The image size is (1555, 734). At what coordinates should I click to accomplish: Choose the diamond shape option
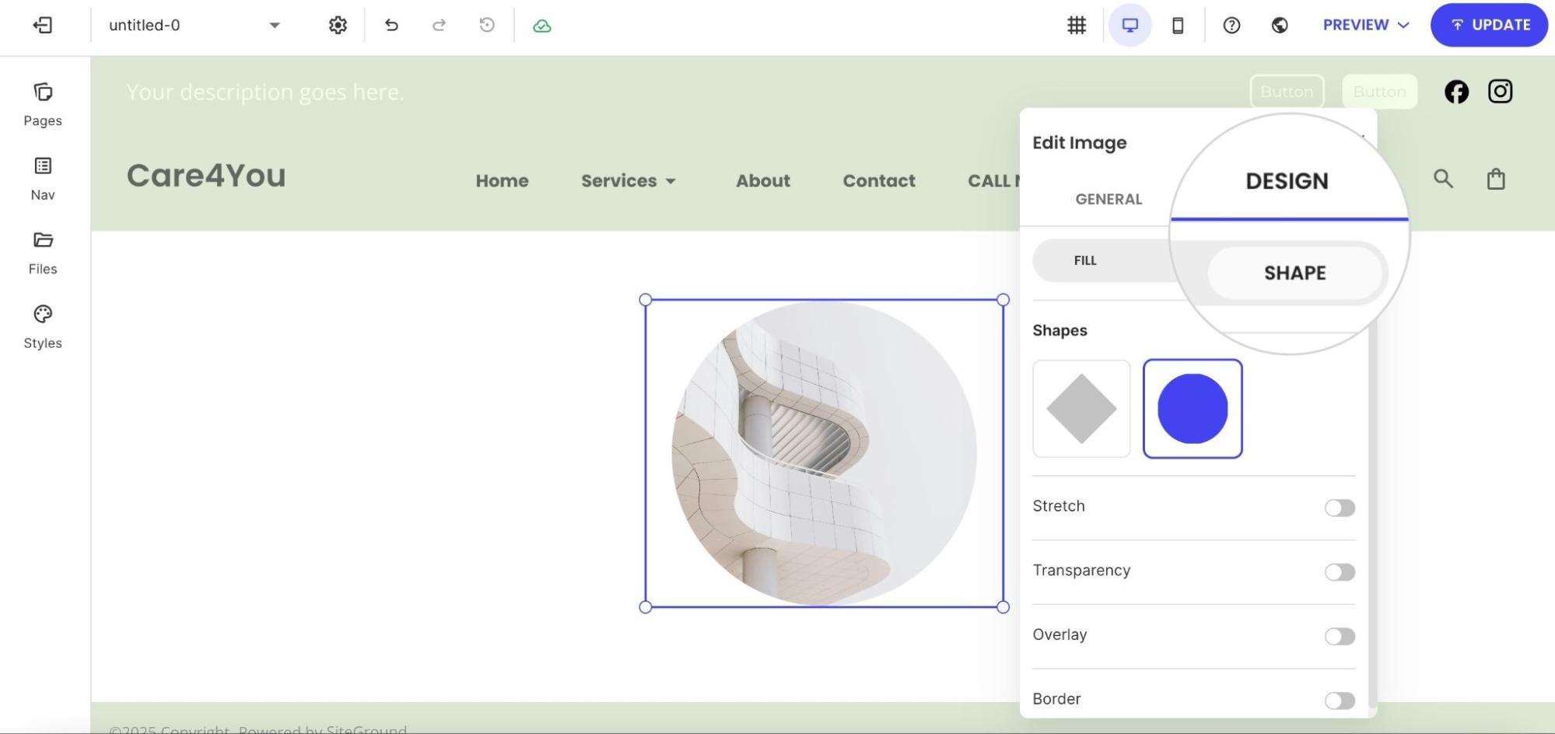[1081, 409]
